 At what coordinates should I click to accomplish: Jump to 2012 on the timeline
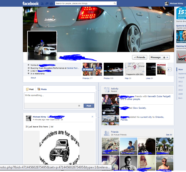pyautogui.click(x=180, y=82)
